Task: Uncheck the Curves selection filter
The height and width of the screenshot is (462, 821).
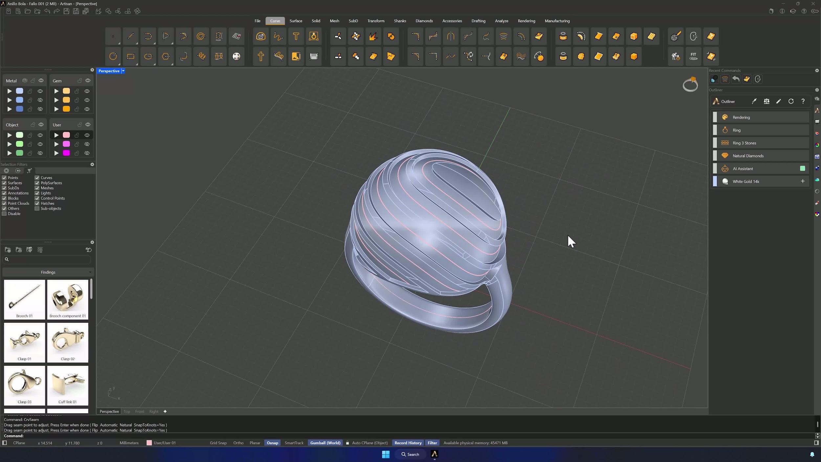Action: coord(37,178)
